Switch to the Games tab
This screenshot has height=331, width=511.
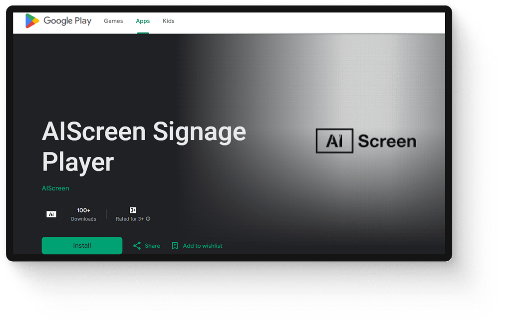(113, 21)
